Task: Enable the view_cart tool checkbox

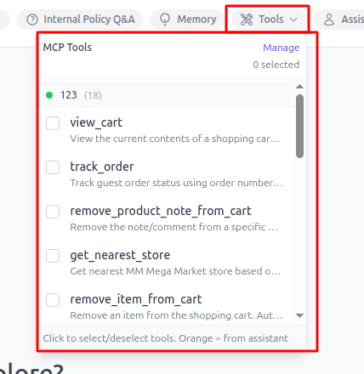Action: tap(53, 123)
